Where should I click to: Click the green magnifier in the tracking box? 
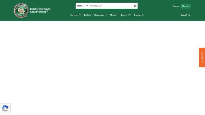[87, 6]
